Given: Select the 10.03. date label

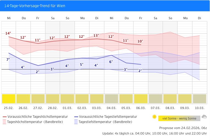Looking at the screenshot, I should pos(200,108).
